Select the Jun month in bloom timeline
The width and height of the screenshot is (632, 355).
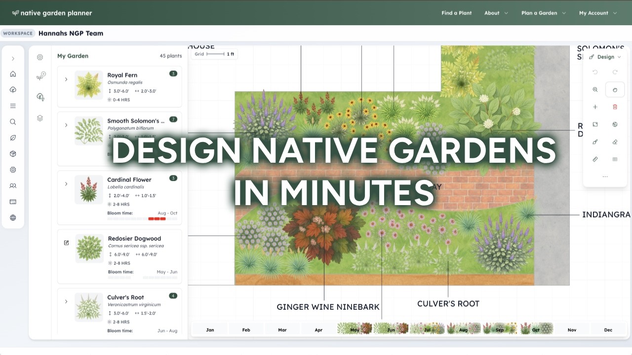[x=391, y=329]
